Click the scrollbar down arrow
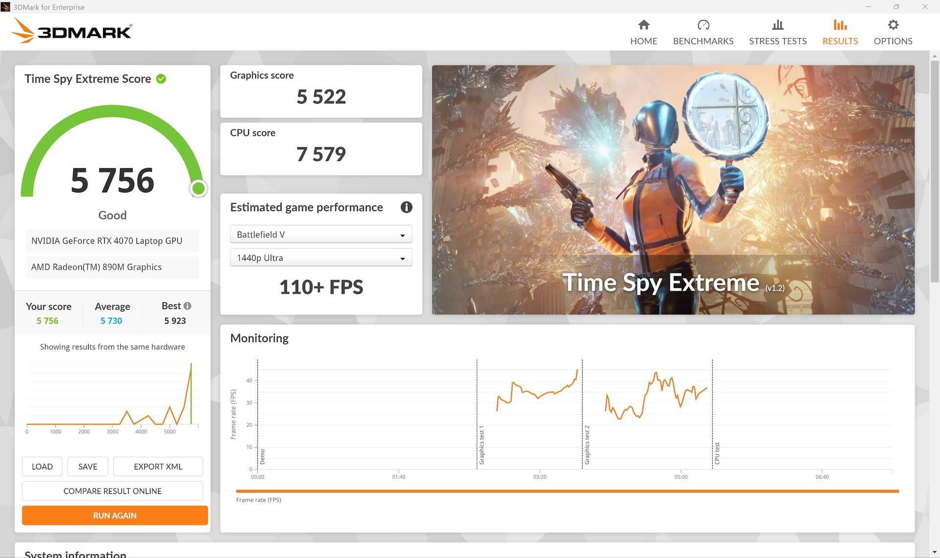This screenshot has height=558, width=940. 934,553
